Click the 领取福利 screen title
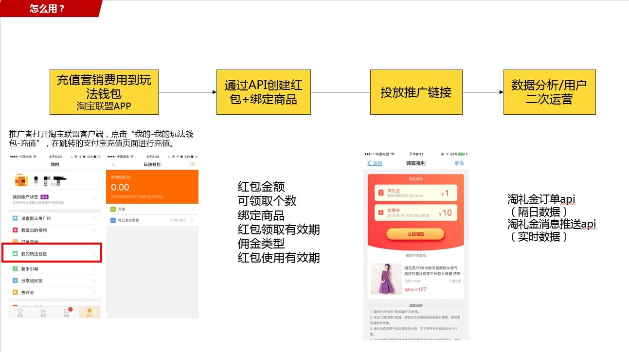629x352 pixels. [x=416, y=163]
